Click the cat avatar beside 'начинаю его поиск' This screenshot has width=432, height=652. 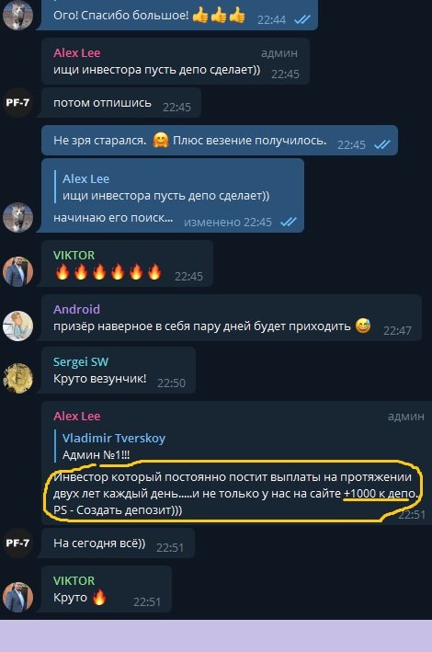click(x=17, y=217)
